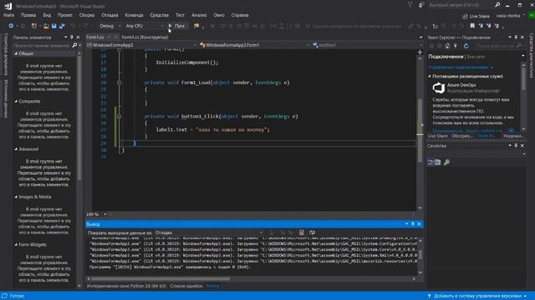Viewport: 535px width, 300px height.
Task: Open the Команда menu
Action: [x=134, y=15]
